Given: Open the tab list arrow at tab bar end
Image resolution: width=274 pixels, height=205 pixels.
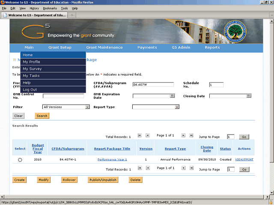Looking at the screenshot, I should point(272,15).
